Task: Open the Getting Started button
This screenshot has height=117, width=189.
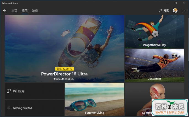Action: pyautogui.click(x=34, y=108)
